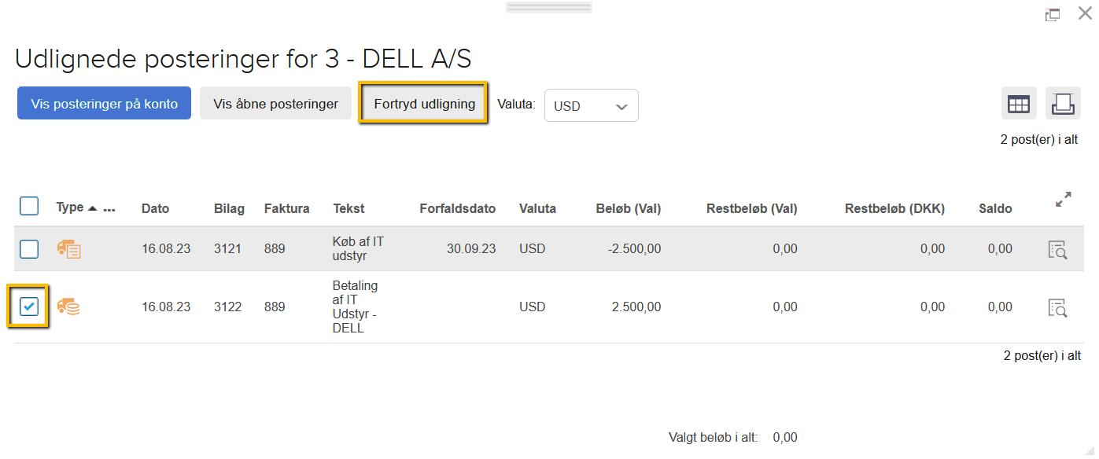This screenshot has height=459, width=1099.
Task: Click the print icon
Action: click(1063, 104)
